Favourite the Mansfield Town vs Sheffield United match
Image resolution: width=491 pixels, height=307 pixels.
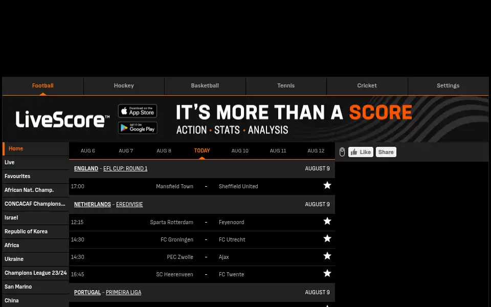pyautogui.click(x=327, y=185)
